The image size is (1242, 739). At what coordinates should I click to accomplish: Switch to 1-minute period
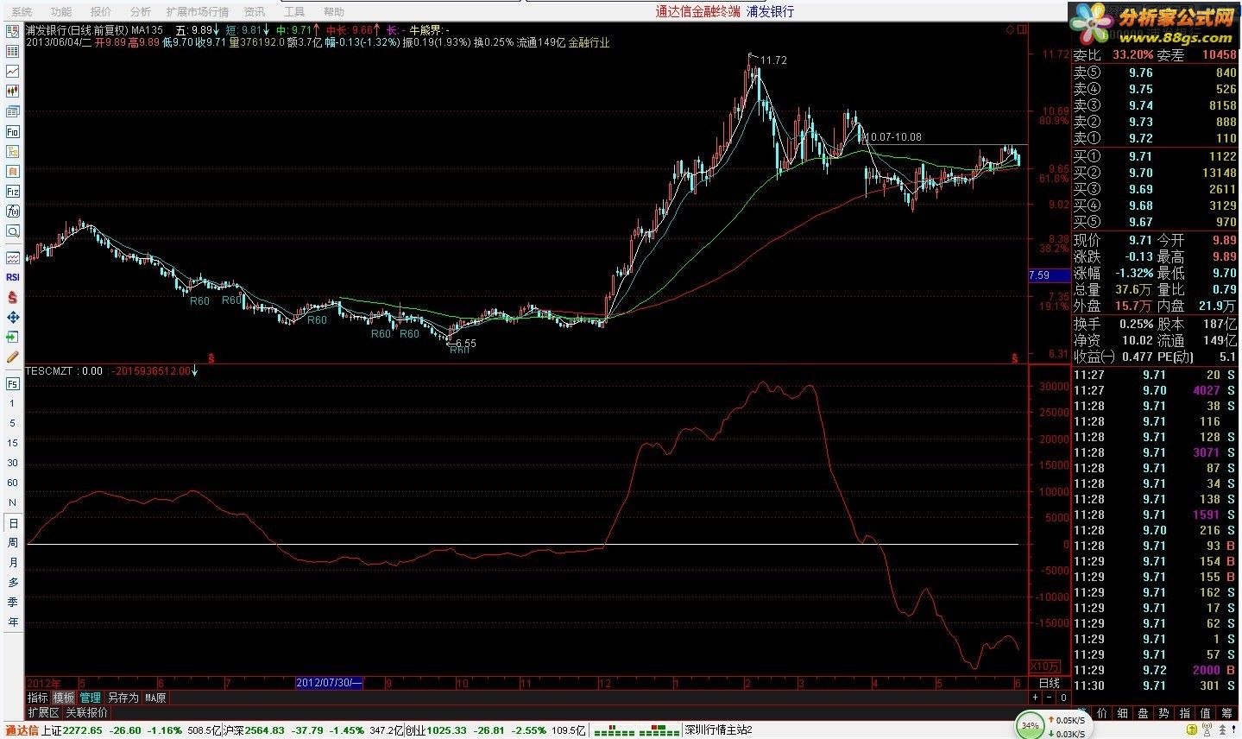(x=12, y=403)
